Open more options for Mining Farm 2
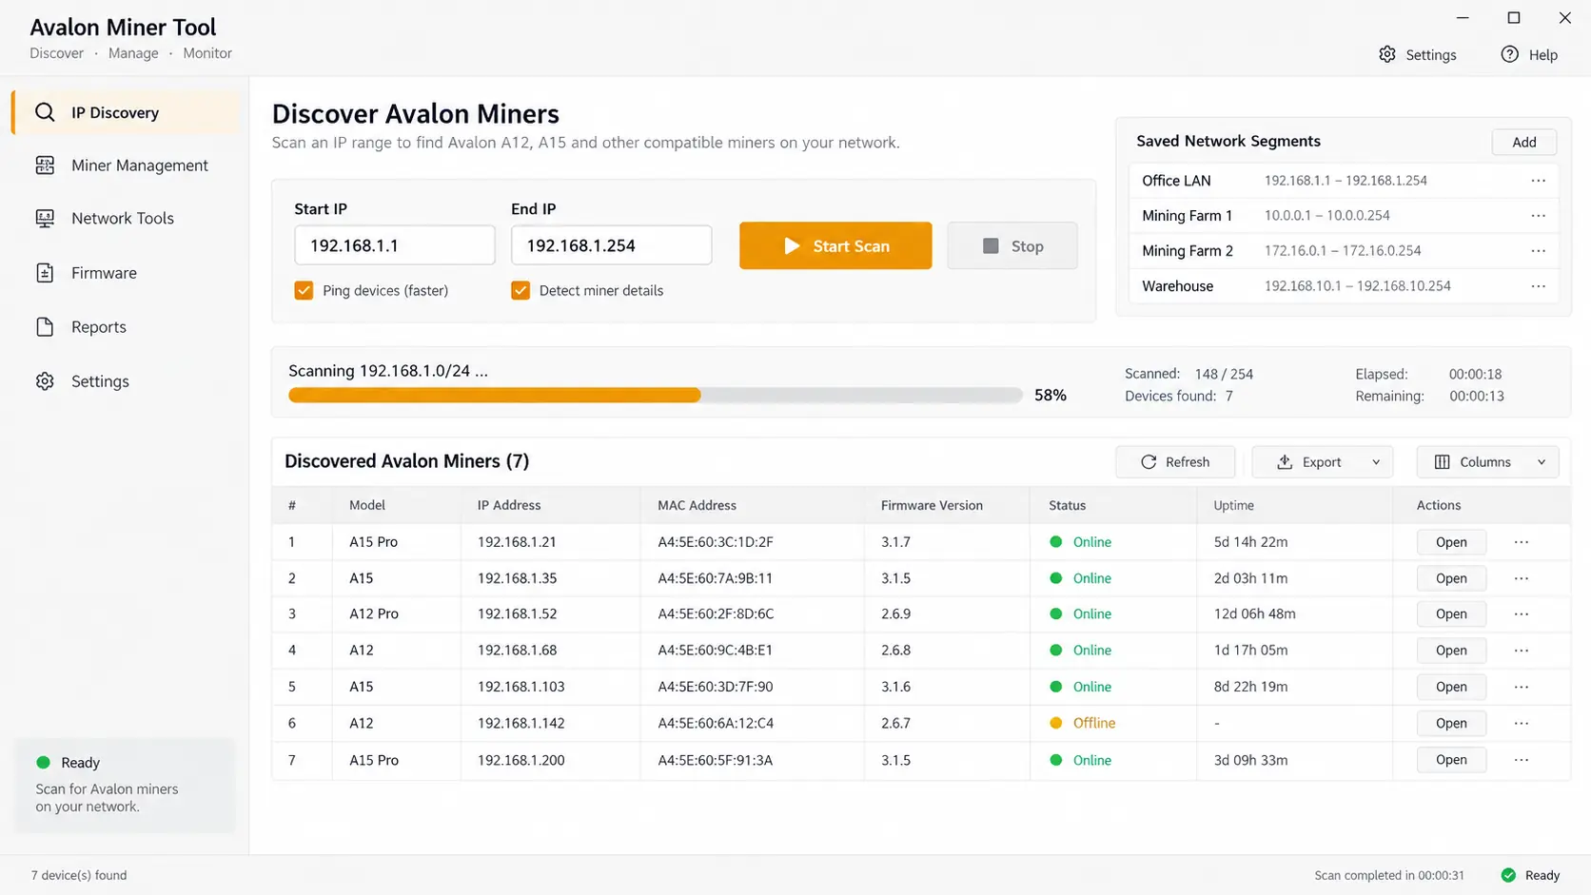Image resolution: width=1591 pixels, height=895 pixels. [x=1539, y=251]
